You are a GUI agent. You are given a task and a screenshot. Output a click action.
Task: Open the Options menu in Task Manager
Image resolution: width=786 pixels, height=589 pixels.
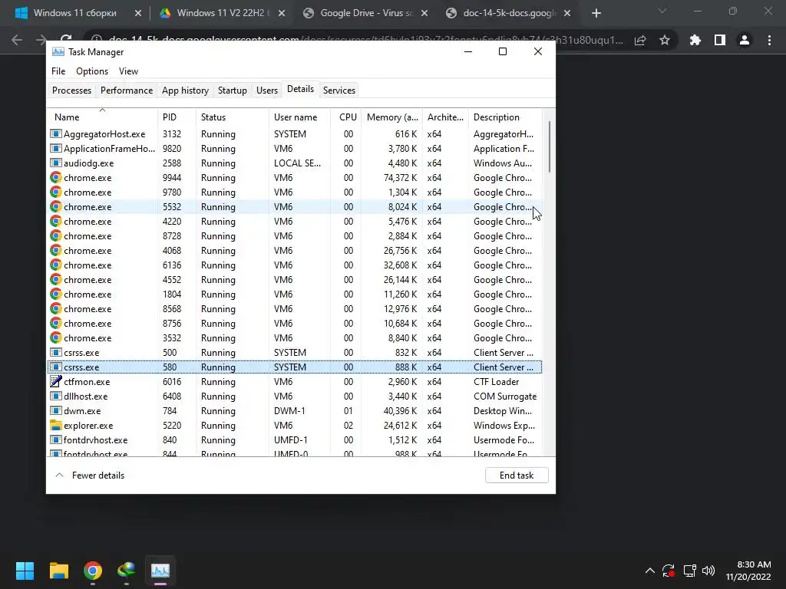92,71
